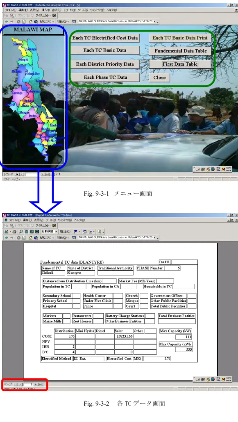Click the Each Phase TC Data button
The height and width of the screenshot is (422, 238).
point(104,77)
